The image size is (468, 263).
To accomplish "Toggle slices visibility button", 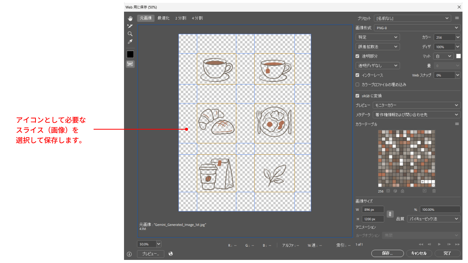I will click(x=130, y=64).
